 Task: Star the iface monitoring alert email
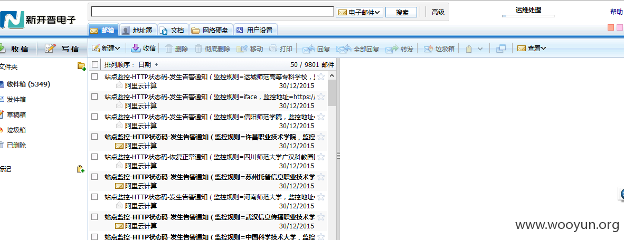pos(321,97)
